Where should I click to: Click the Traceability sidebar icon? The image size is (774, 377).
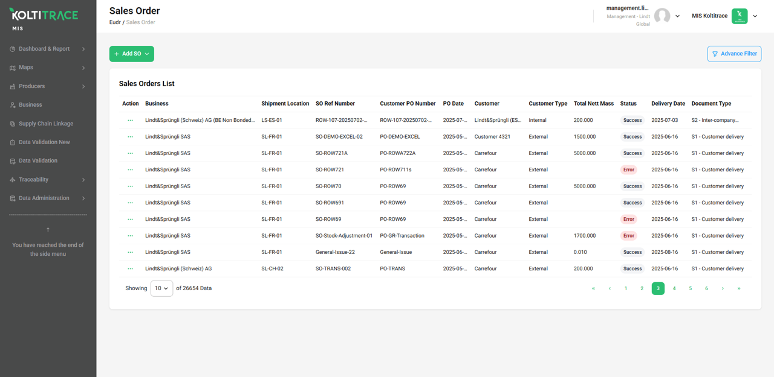click(13, 180)
